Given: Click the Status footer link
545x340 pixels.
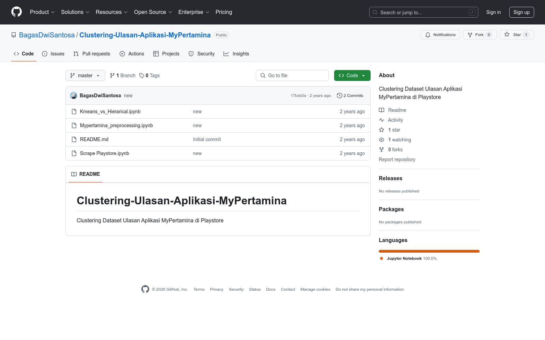Looking at the screenshot, I should pos(255,289).
